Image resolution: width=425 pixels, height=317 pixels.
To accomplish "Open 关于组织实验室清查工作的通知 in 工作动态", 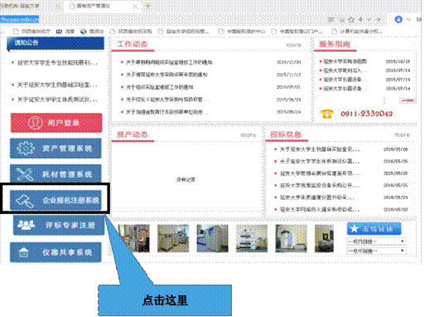I will point(159,87).
